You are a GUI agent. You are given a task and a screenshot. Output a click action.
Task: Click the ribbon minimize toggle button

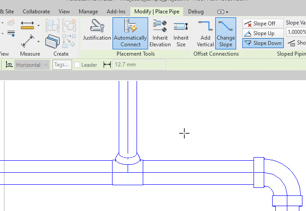[x=221, y=12]
